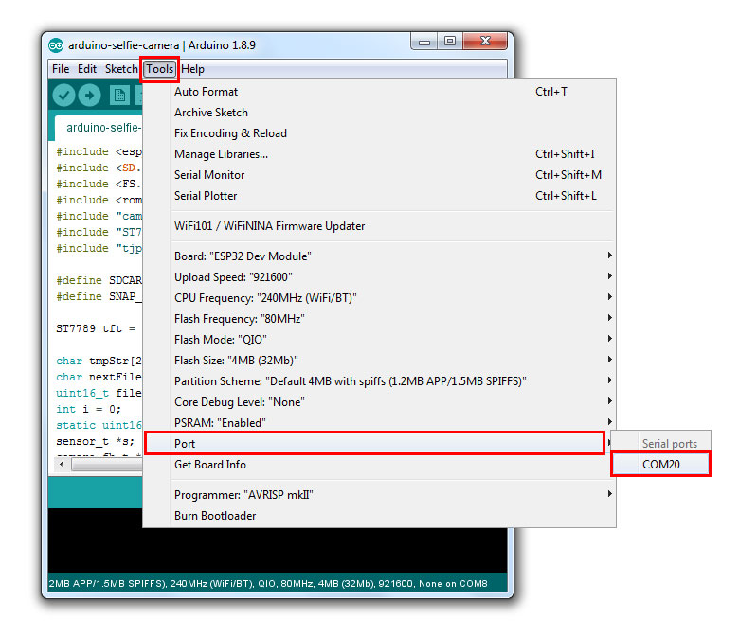Image resolution: width=739 pixels, height=636 pixels.
Task: Open Manage Libraries...
Action: 379,154
